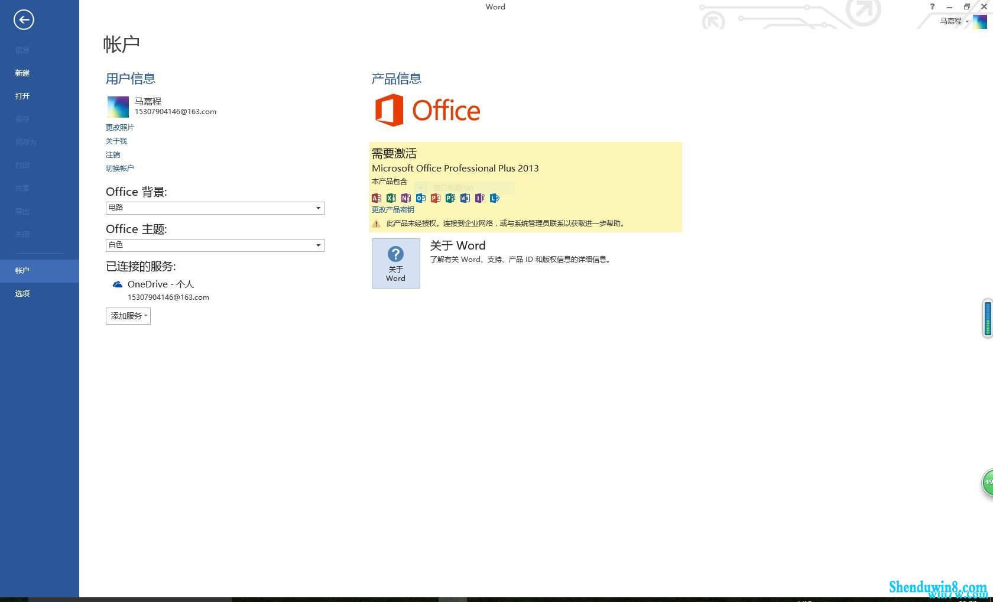Click the Office logo

(x=427, y=110)
